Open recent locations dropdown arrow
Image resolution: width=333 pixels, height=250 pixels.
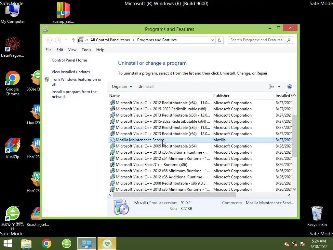coord(66,40)
